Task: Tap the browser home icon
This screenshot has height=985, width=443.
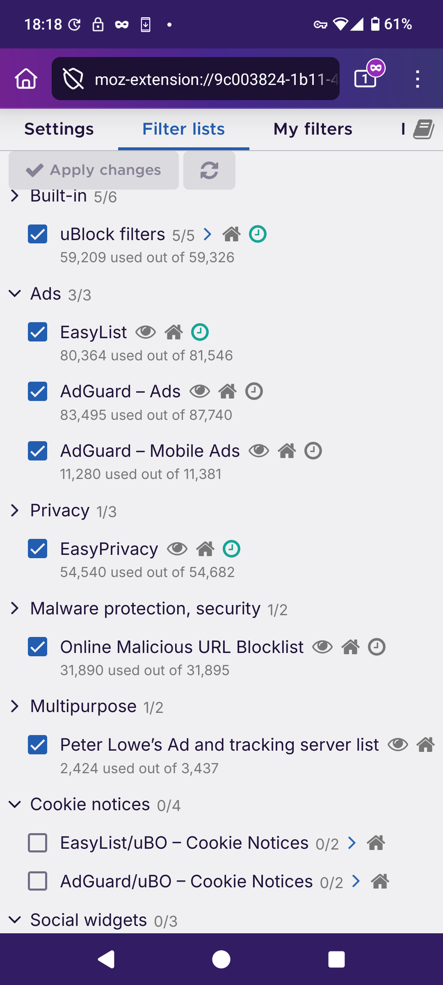Action: 26,78
